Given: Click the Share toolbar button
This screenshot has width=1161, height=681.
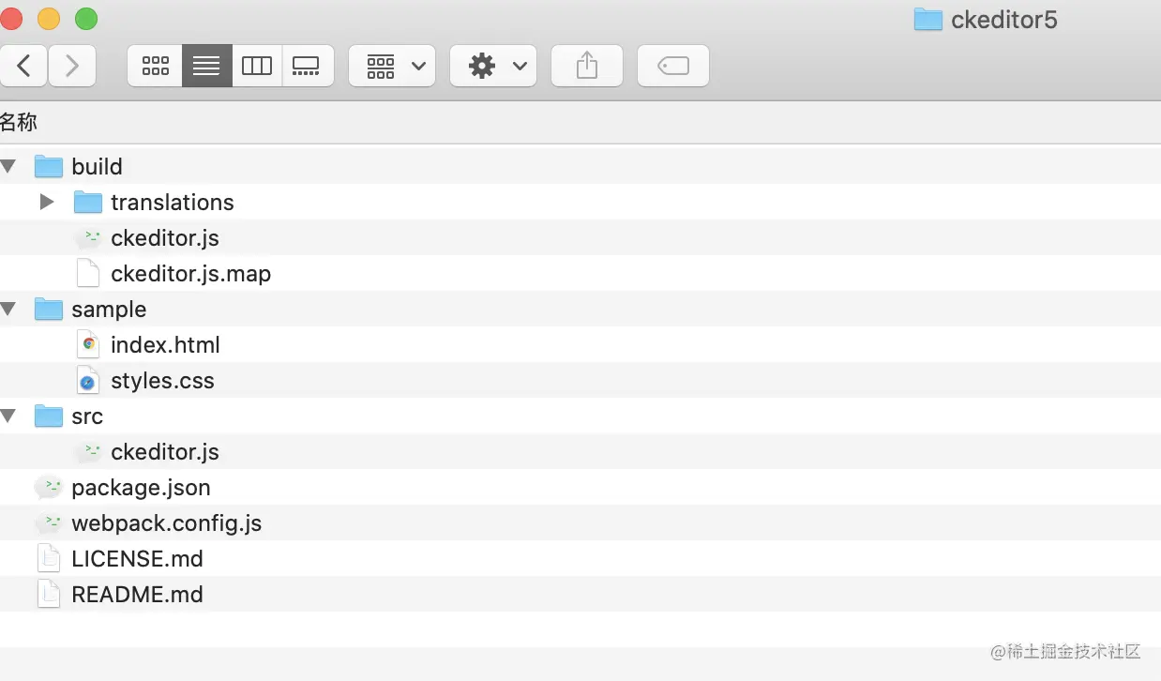Looking at the screenshot, I should [x=587, y=66].
